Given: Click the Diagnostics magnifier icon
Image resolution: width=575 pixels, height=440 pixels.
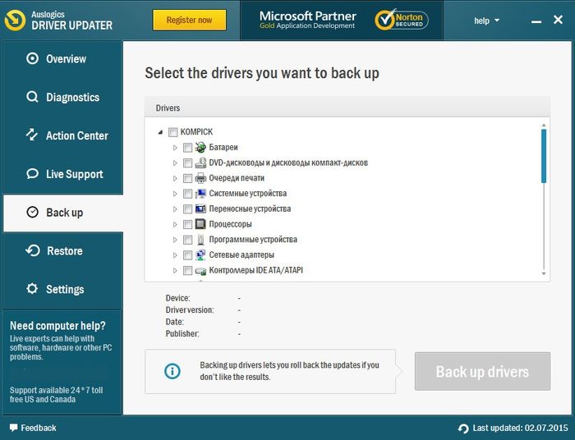Looking at the screenshot, I should point(32,97).
